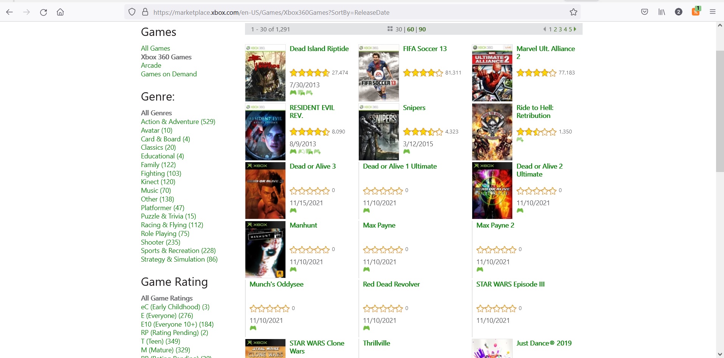Click controller icon under Dead or Alive 3
724x358 pixels.
click(293, 211)
